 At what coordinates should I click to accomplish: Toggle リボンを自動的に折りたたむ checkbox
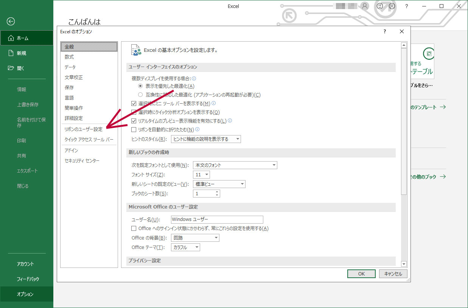click(134, 130)
